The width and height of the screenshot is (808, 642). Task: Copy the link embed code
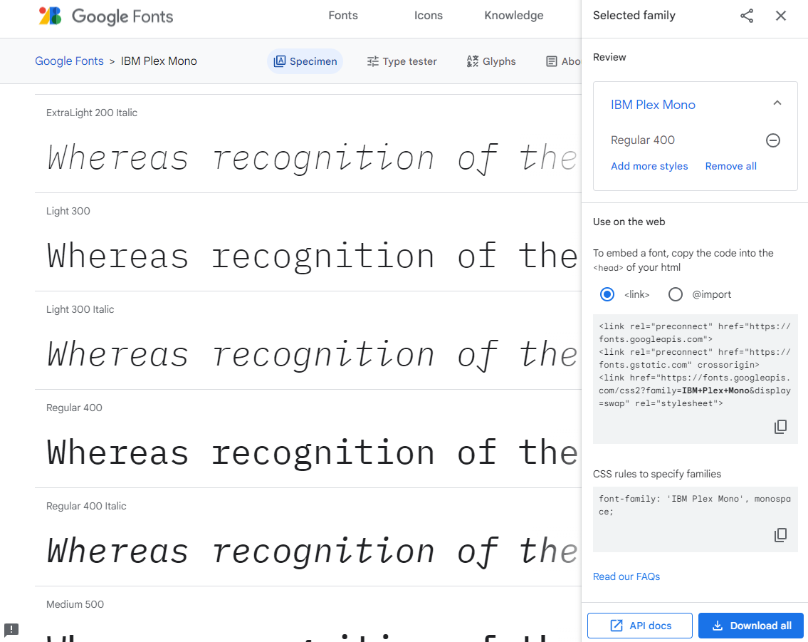(780, 426)
